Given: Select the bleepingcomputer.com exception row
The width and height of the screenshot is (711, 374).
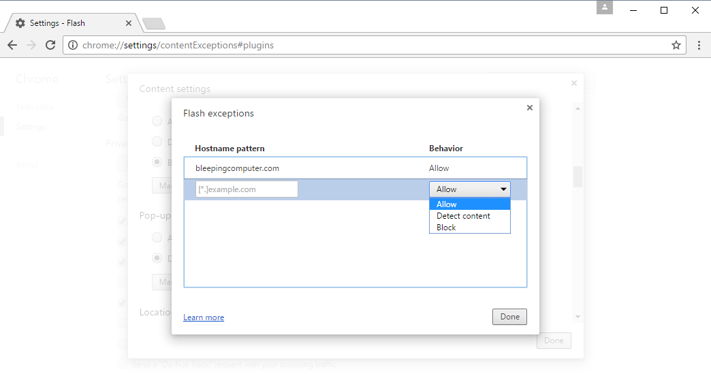Looking at the screenshot, I should tap(355, 168).
